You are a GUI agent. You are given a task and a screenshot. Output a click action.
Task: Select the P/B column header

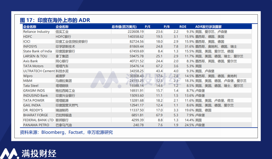click(x=167, y=27)
